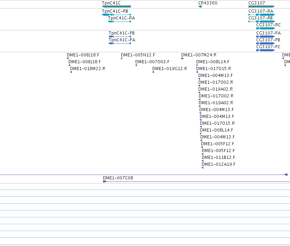Open the CG3107-RB transcript label
290x246 pixels.
coord(260,18)
